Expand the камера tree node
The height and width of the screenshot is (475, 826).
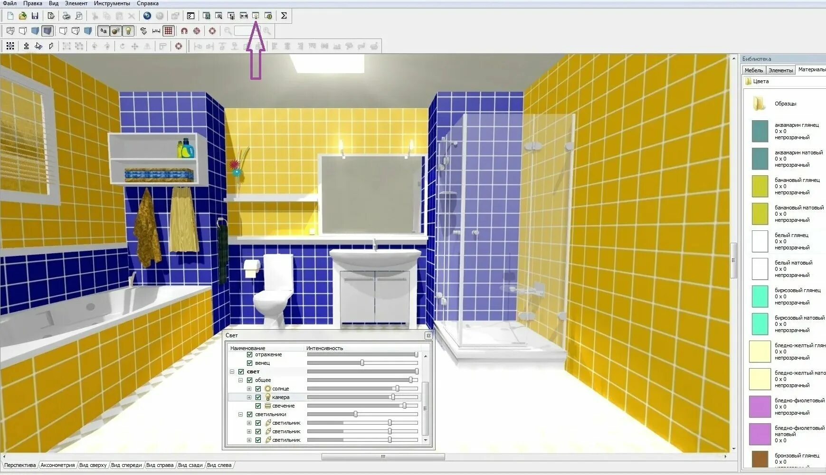tap(249, 397)
